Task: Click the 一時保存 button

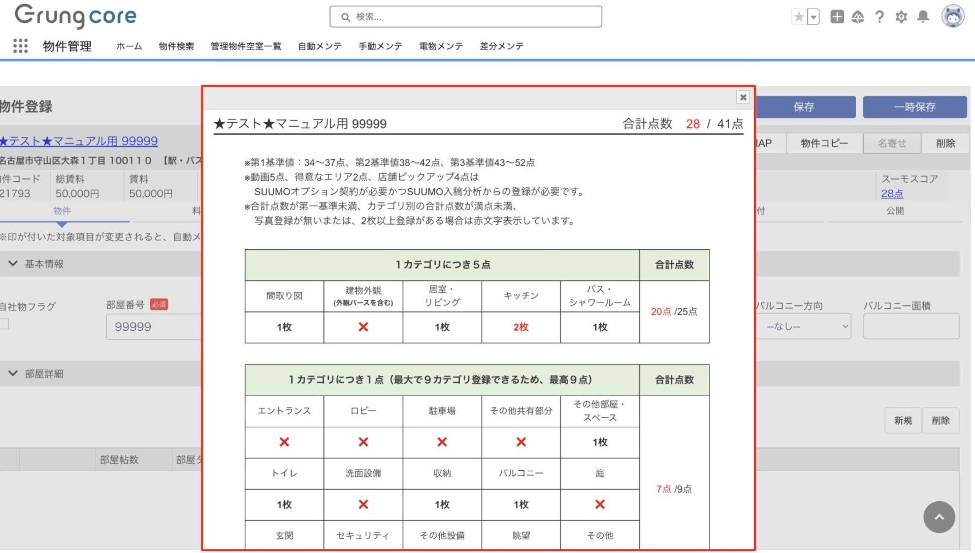Action: click(x=915, y=107)
